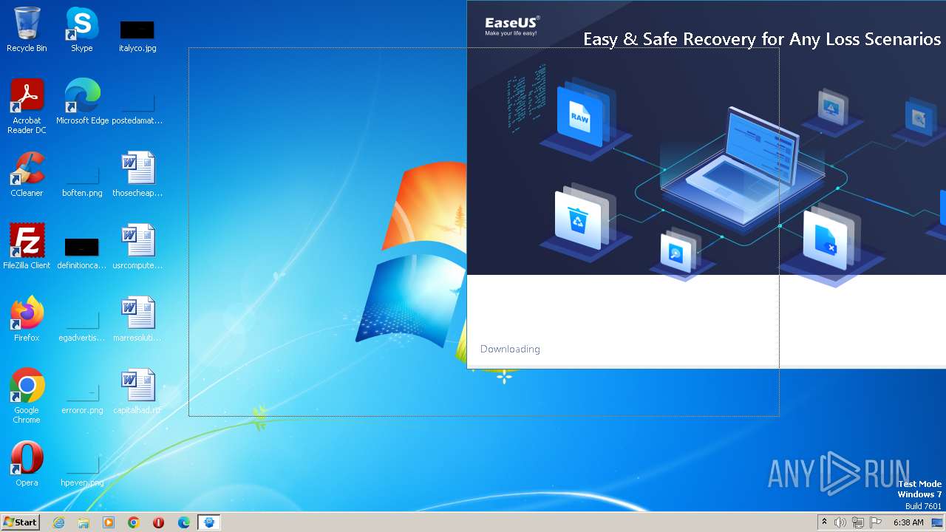Image resolution: width=946 pixels, height=532 pixels.
Task: Select the Microsoft Edge desktop shortcut
Action: pos(82,102)
